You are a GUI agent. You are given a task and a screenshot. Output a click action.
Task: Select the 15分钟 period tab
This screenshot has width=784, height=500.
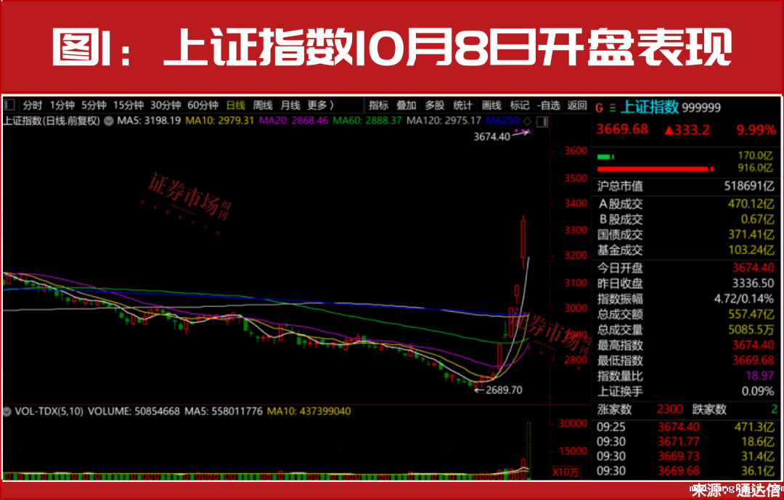pyautogui.click(x=128, y=105)
